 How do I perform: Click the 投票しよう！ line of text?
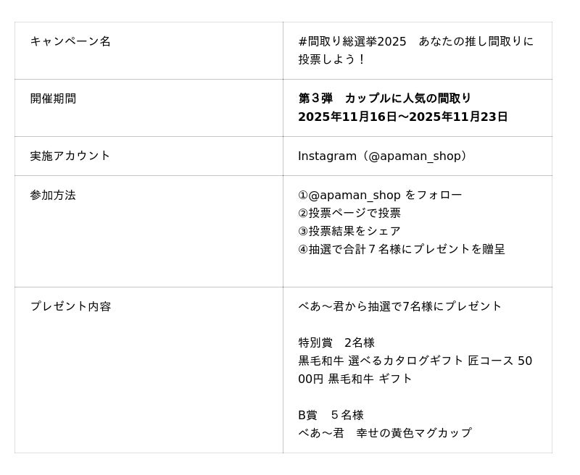tap(333, 59)
